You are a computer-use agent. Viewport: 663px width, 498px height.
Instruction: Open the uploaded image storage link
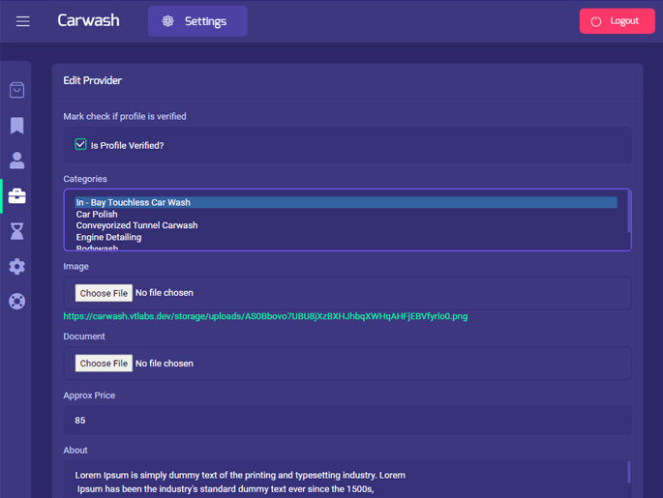click(x=265, y=316)
